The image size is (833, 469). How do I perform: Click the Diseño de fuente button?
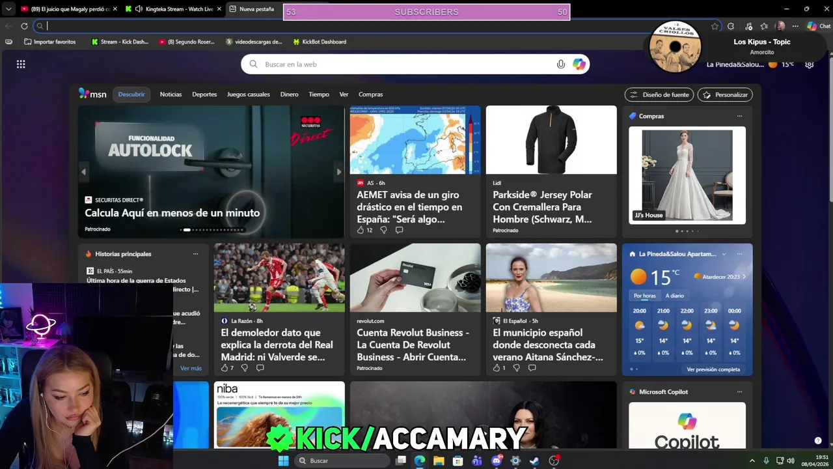659,94
